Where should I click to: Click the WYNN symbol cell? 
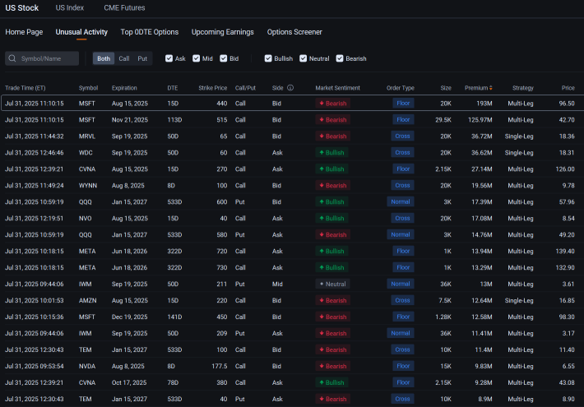(x=88, y=186)
